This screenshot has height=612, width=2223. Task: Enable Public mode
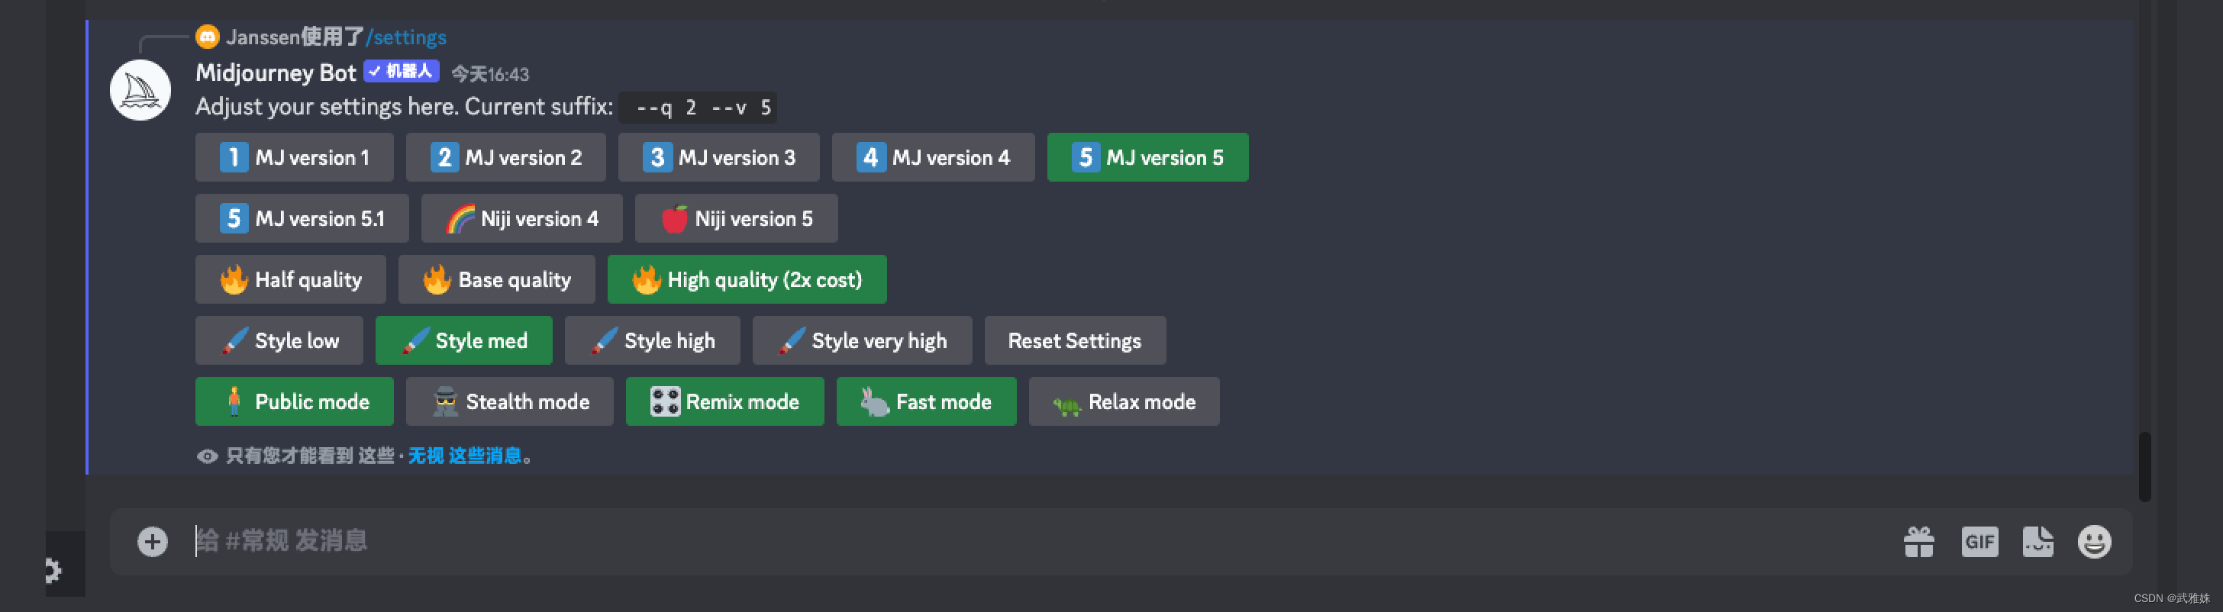click(x=294, y=401)
